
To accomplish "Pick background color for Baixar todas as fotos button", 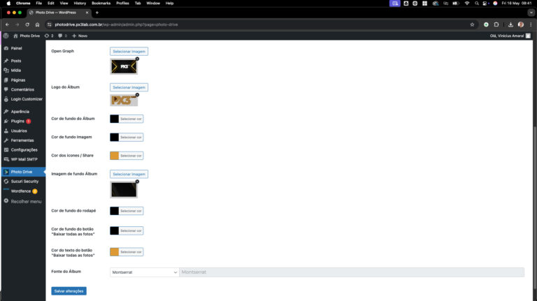I will (x=127, y=230).
